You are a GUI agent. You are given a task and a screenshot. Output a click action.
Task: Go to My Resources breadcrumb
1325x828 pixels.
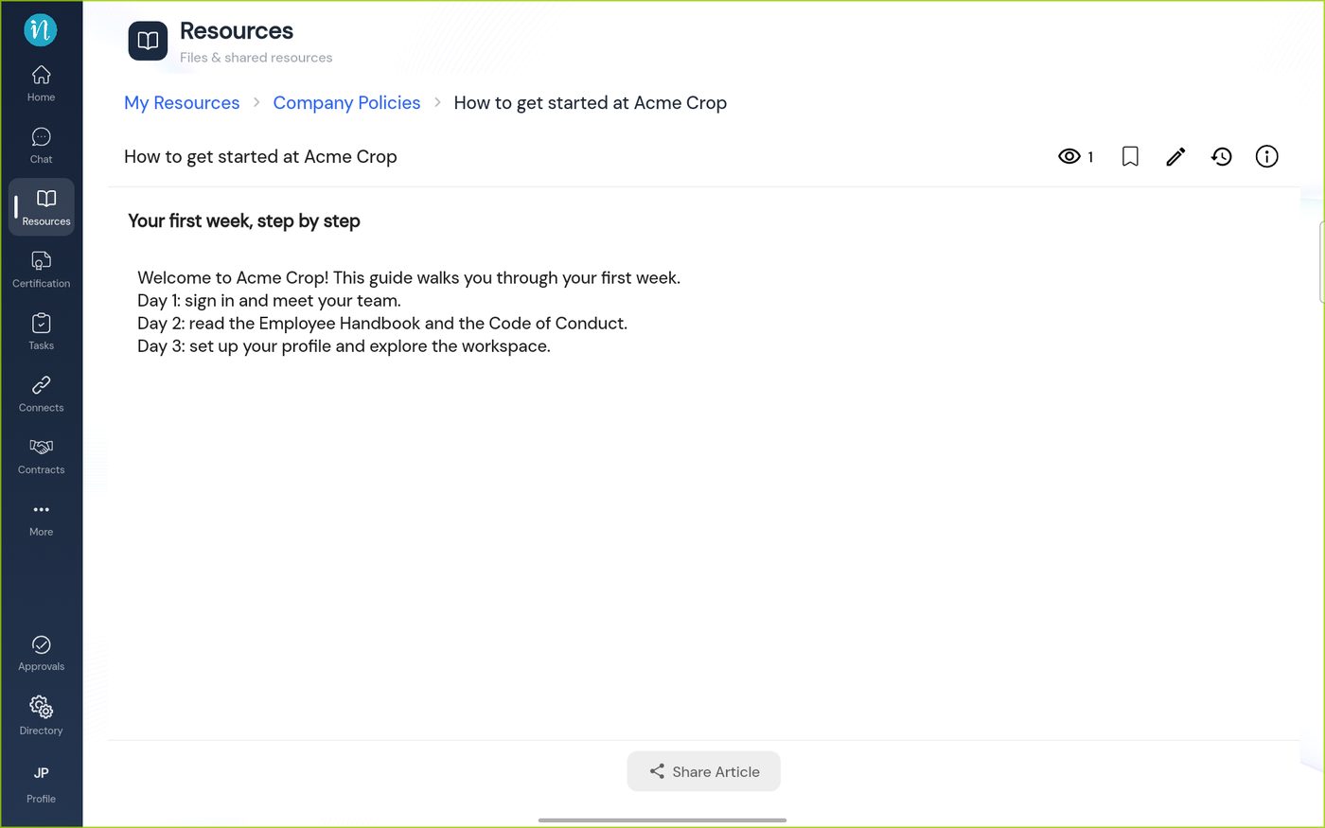pos(182,103)
